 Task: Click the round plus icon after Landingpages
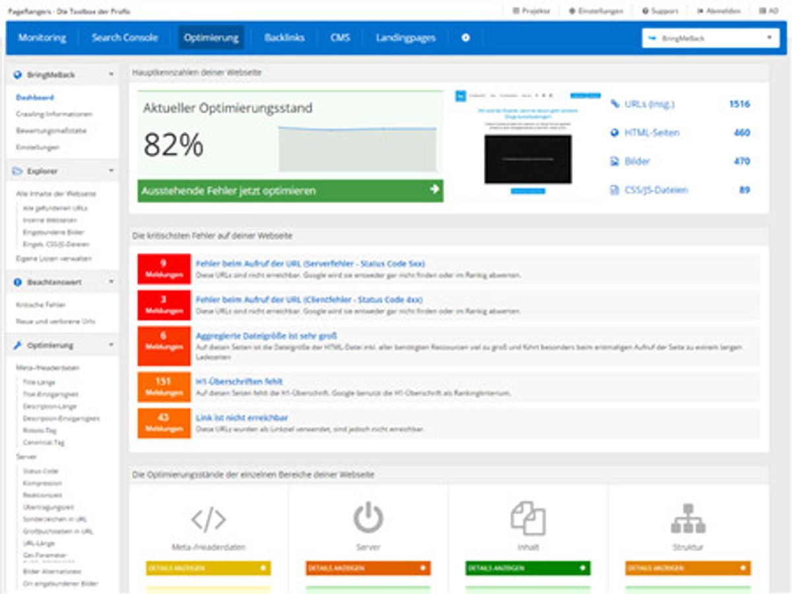click(x=466, y=38)
